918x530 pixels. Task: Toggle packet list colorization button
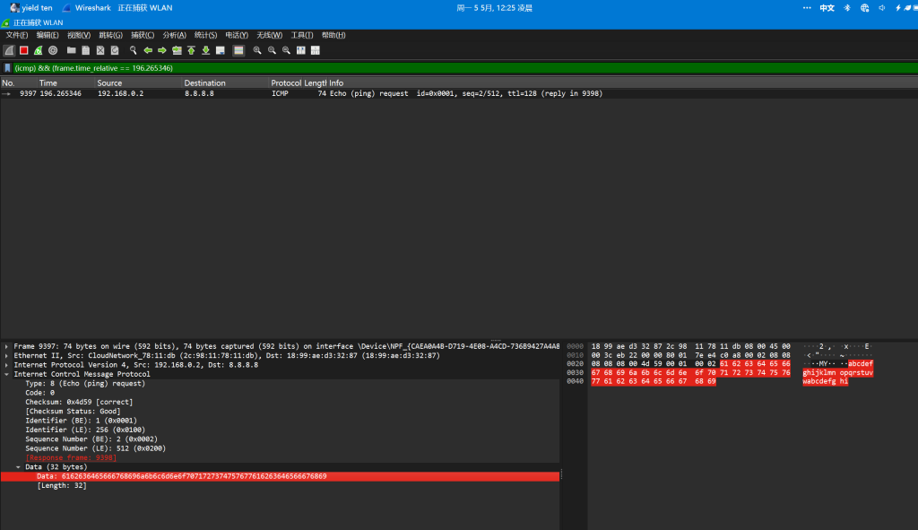click(x=238, y=50)
